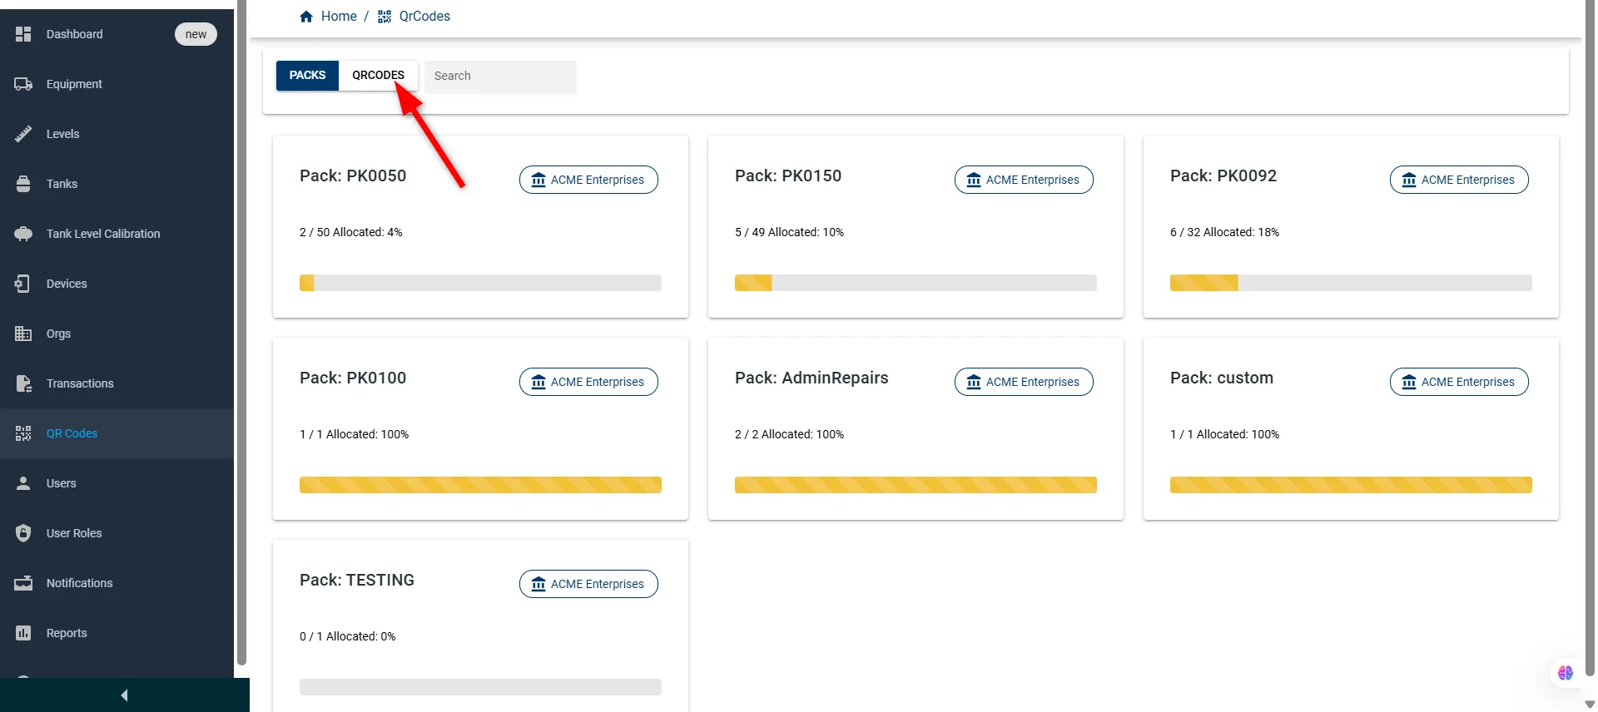Select the 'Pack: PK0092' title
This screenshot has width=1598, height=712.
pos(1223,176)
